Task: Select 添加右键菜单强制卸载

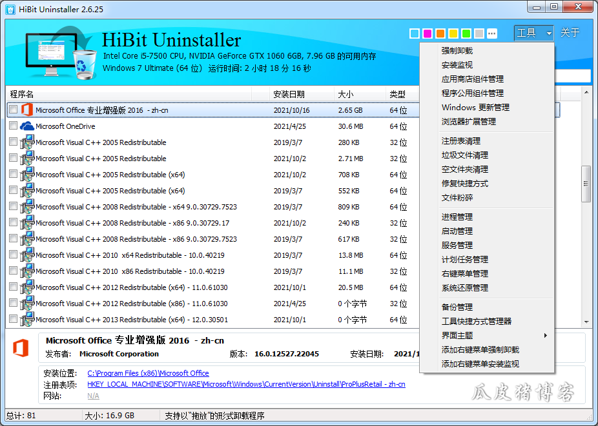Action: (487, 349)
